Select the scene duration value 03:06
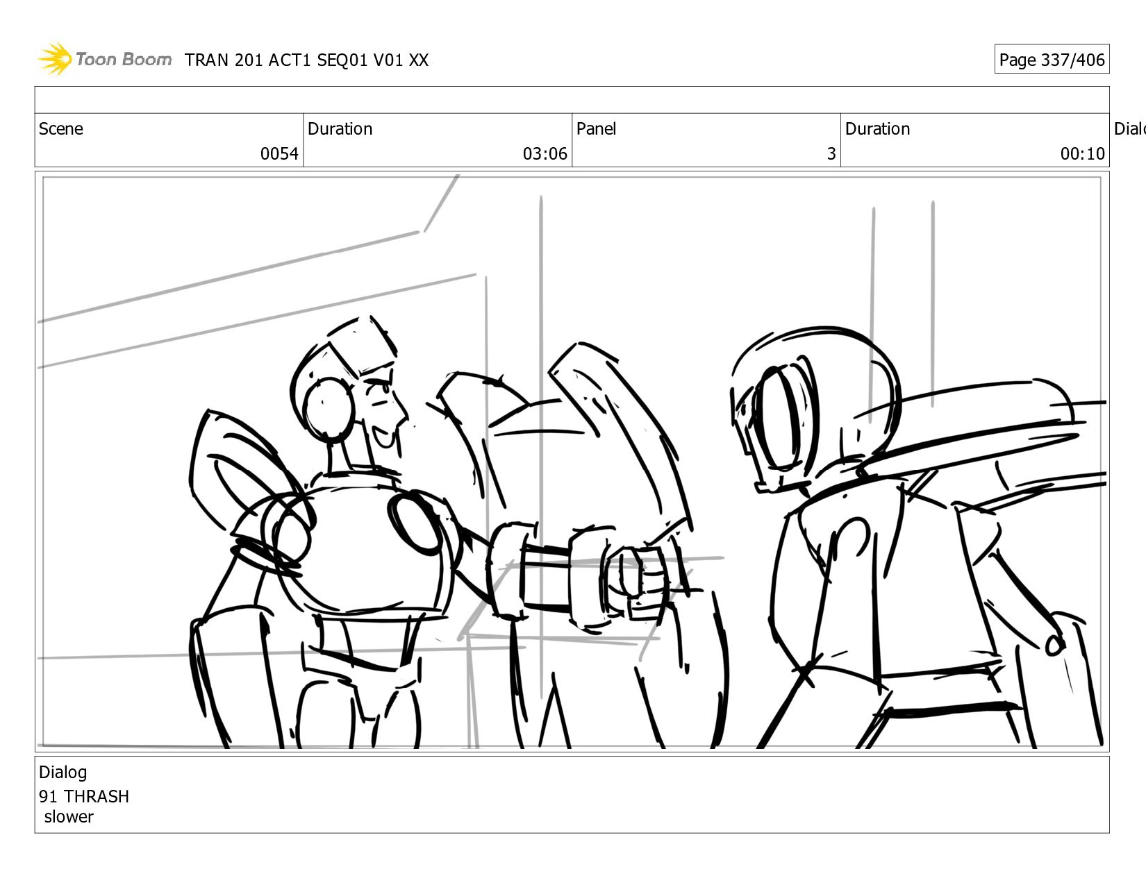 545,153
